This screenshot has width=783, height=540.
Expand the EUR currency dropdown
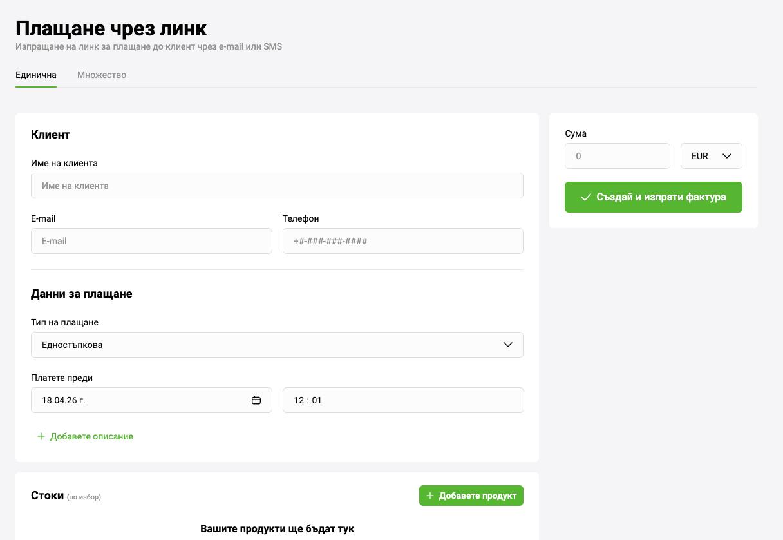click(711, 156)
